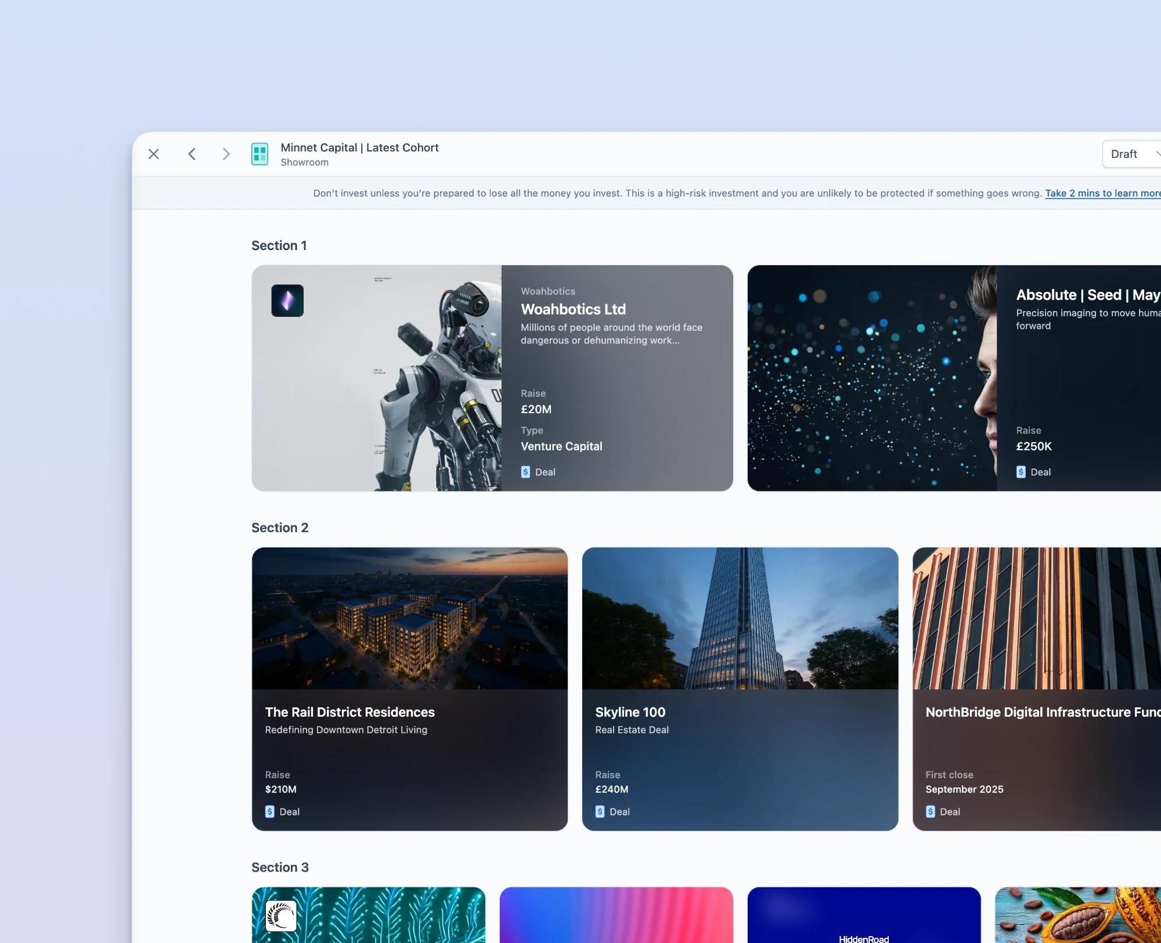The image size is (1161, 943).
Task: Open the Woahbotics Ltd card title
Action: tap(573, 309)
